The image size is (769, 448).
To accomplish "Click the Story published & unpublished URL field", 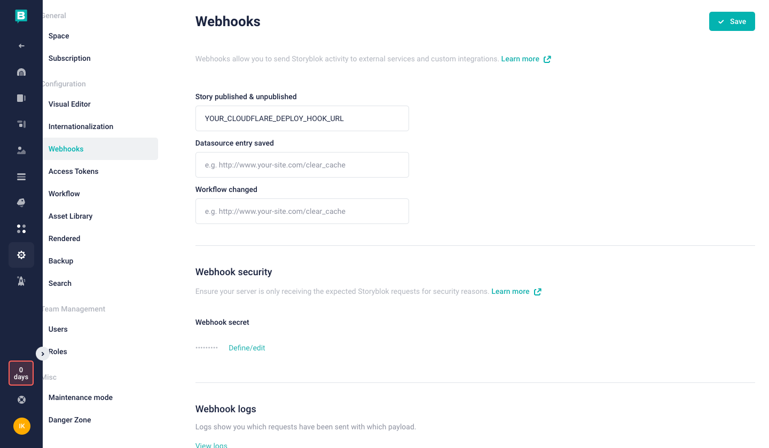I will (x=302, y=118).
